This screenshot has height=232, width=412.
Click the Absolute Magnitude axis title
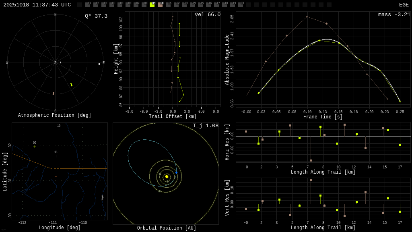(227, 59)
